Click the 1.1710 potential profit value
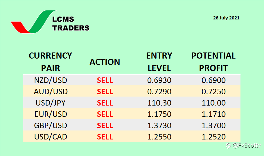 click(213, 114)
